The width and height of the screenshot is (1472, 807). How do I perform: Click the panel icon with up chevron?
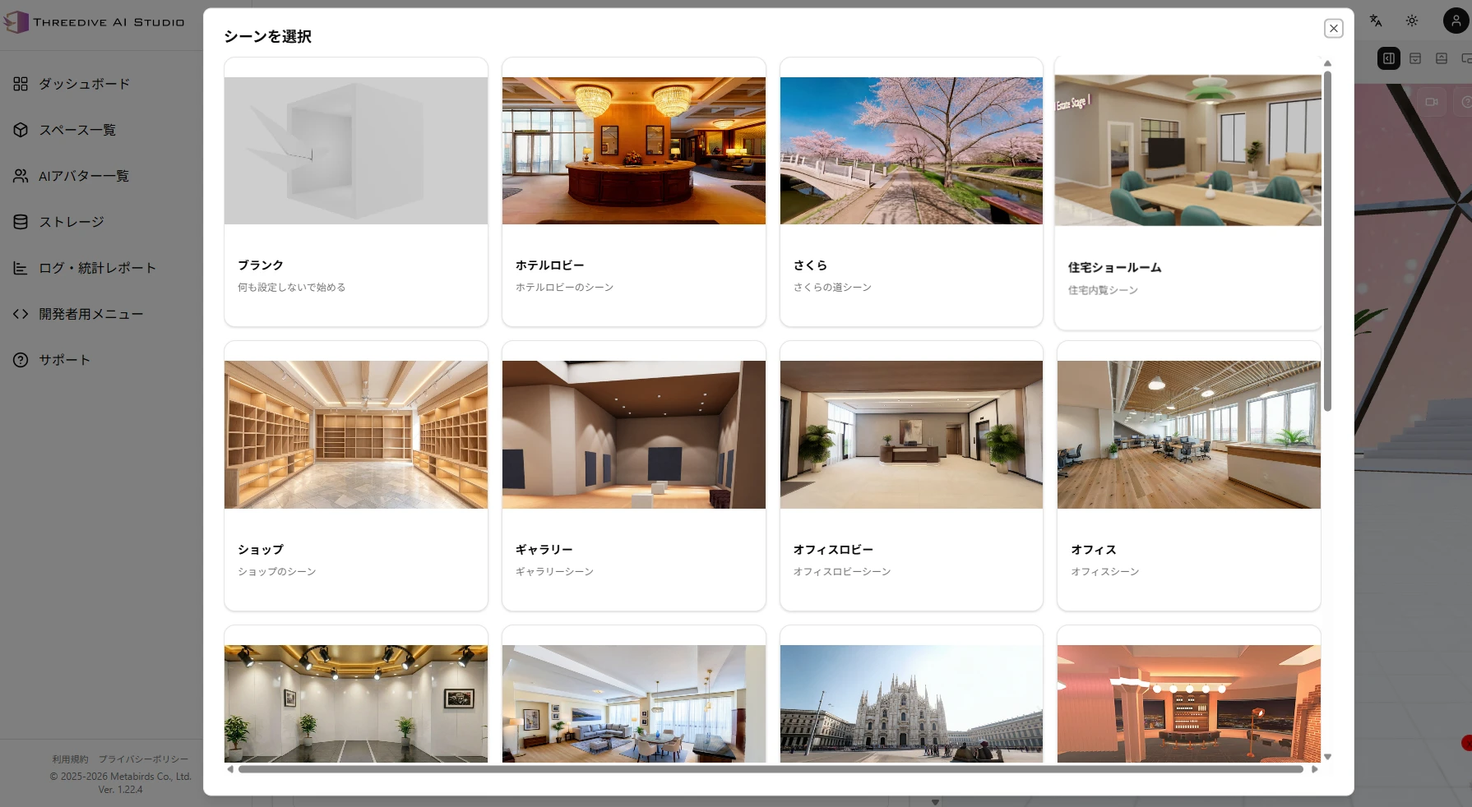(x=1442, y=58)
